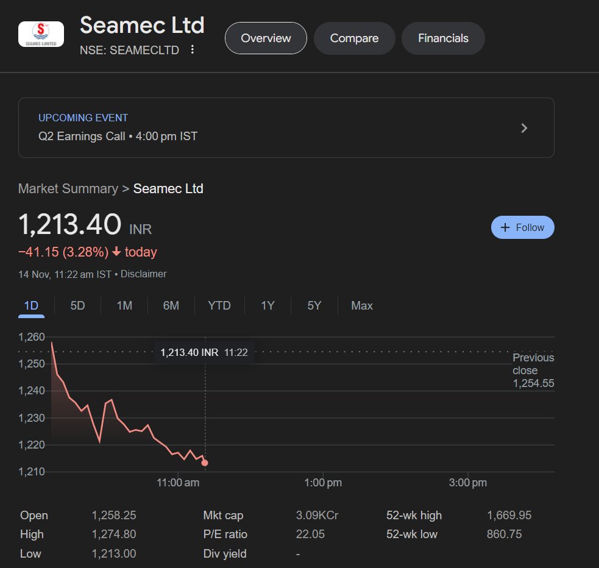Image resolution: width=599 pixels, height=568 pixels.
Task: Follow the Seamec Ltd stock
Action: [523, 227]
